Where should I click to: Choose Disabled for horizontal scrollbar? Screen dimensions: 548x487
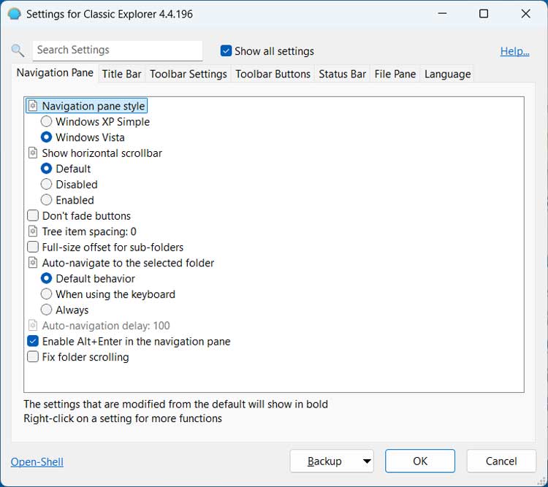(x=46, y=184)
